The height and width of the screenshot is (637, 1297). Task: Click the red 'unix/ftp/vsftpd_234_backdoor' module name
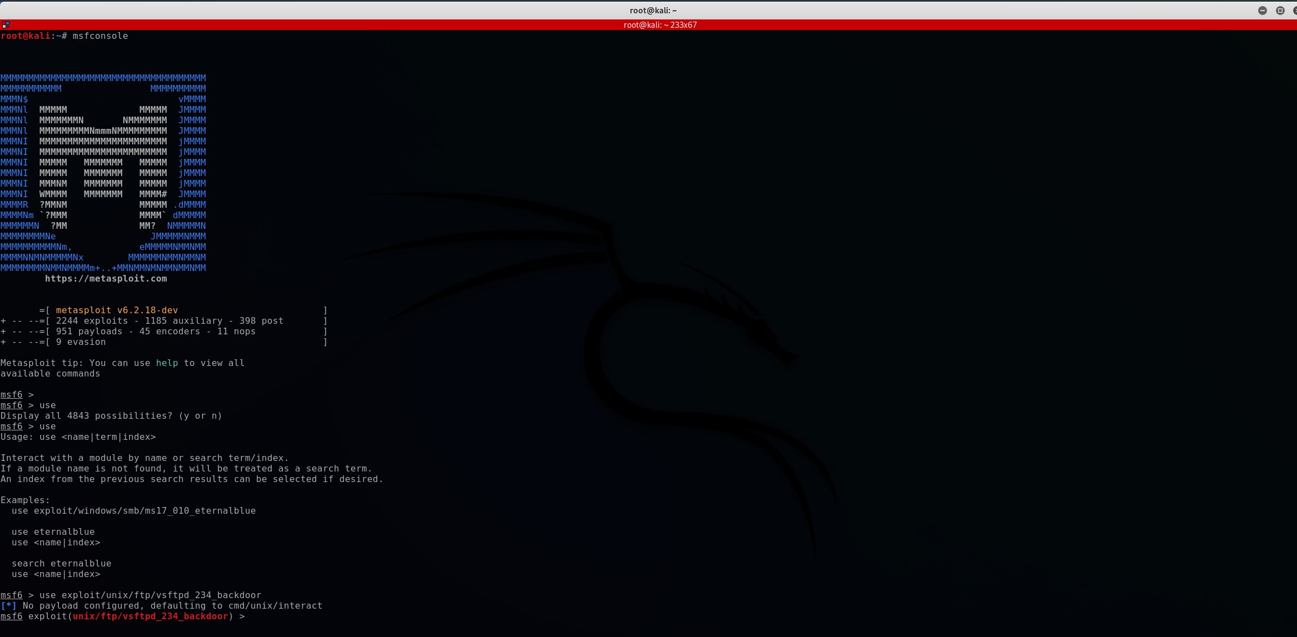pos(150,616)
